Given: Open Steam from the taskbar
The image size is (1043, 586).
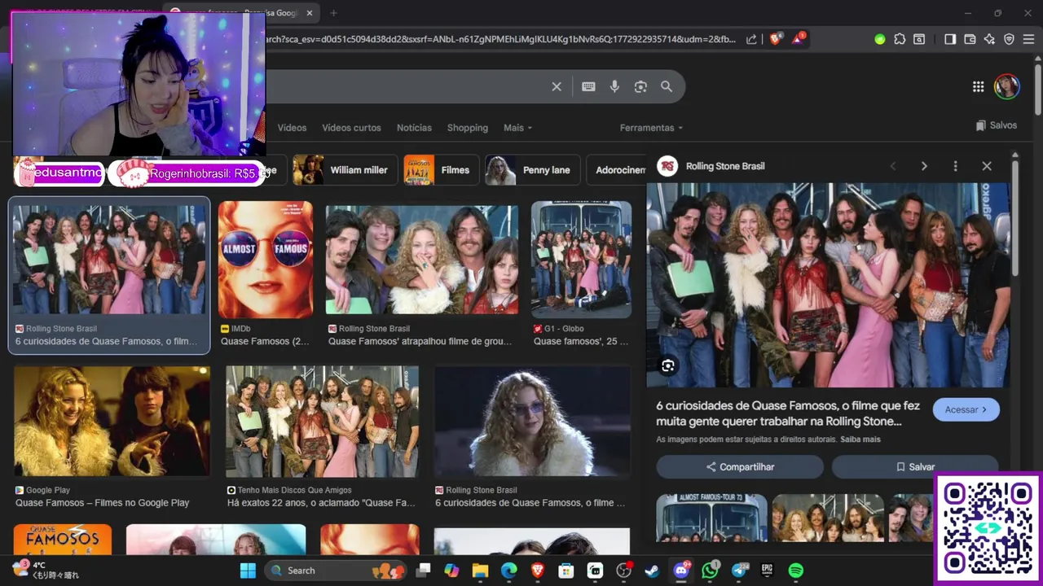Looking at the screenshot, I should [x=652, y=571].
